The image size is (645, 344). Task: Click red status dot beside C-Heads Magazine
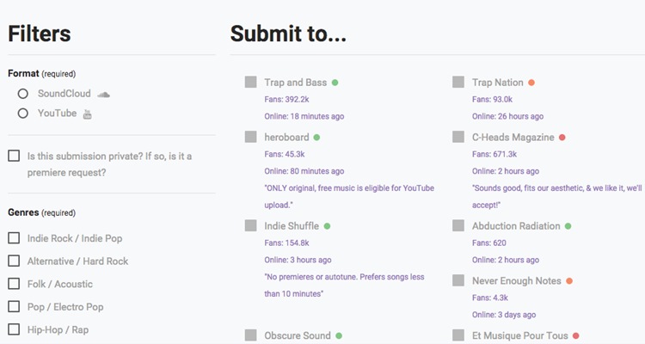click(562, 138)
